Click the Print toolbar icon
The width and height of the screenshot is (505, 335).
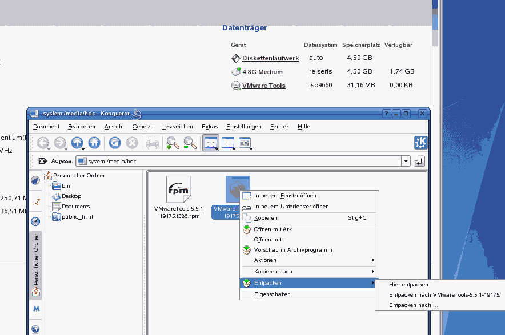pos(153,143)
